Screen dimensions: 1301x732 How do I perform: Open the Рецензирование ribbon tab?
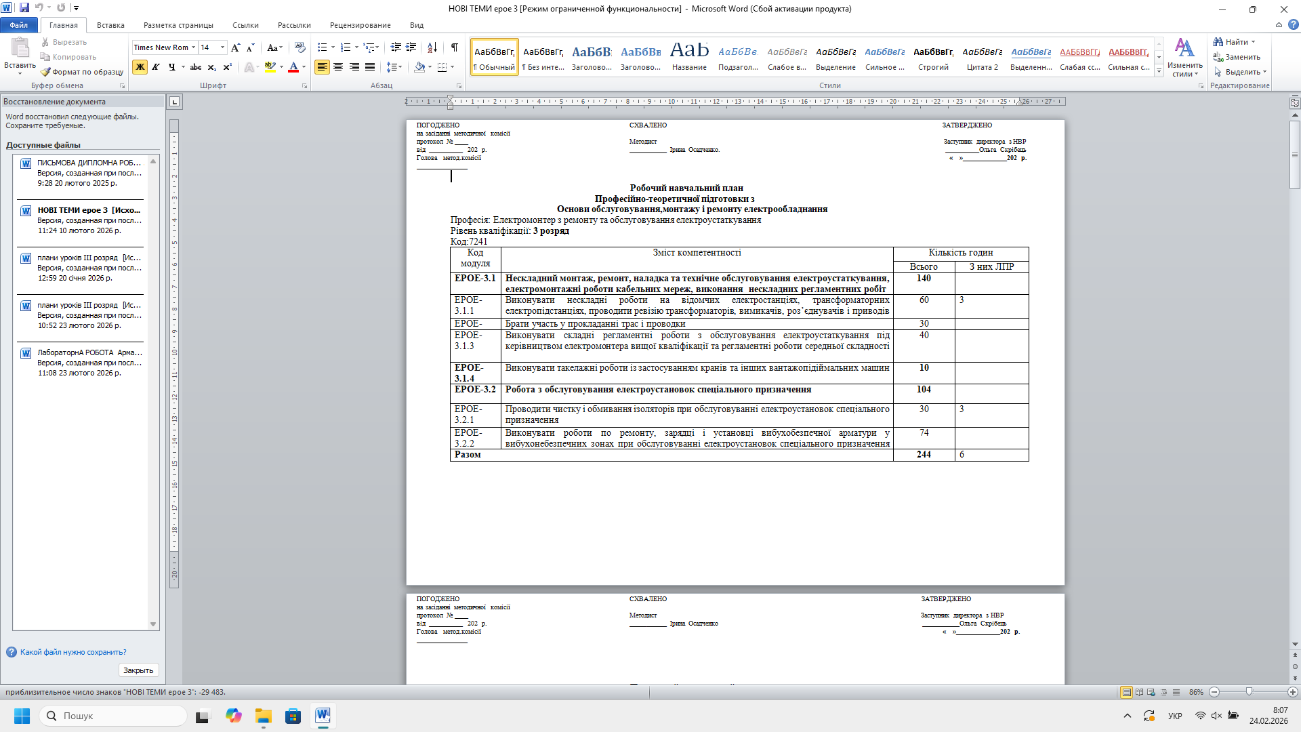(360, 25)
